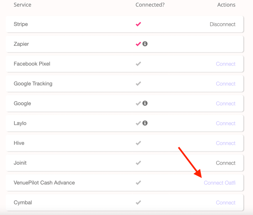This screenshot has width=253, height=215.
Task: Click the Cymbal status checkmark
Action: tap(138, 202)
